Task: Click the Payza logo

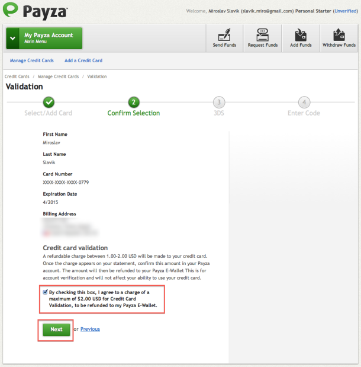Action: point(36,11)
